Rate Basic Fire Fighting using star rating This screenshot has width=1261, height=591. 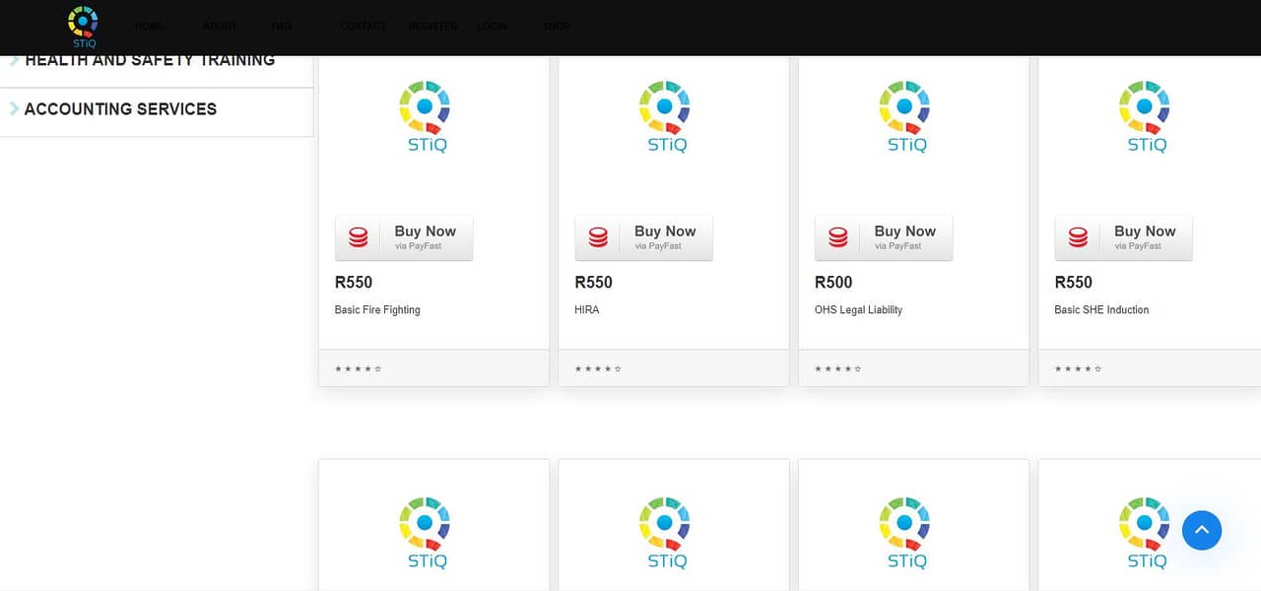click(x=358, y=369)
